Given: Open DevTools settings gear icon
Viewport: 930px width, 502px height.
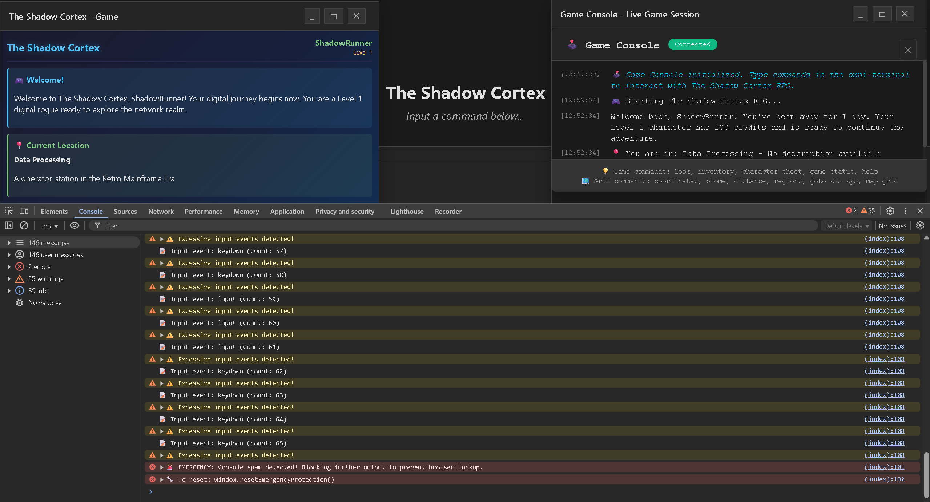Looking at the screenshot, I should pyautogui.click(x=890, y=211).
